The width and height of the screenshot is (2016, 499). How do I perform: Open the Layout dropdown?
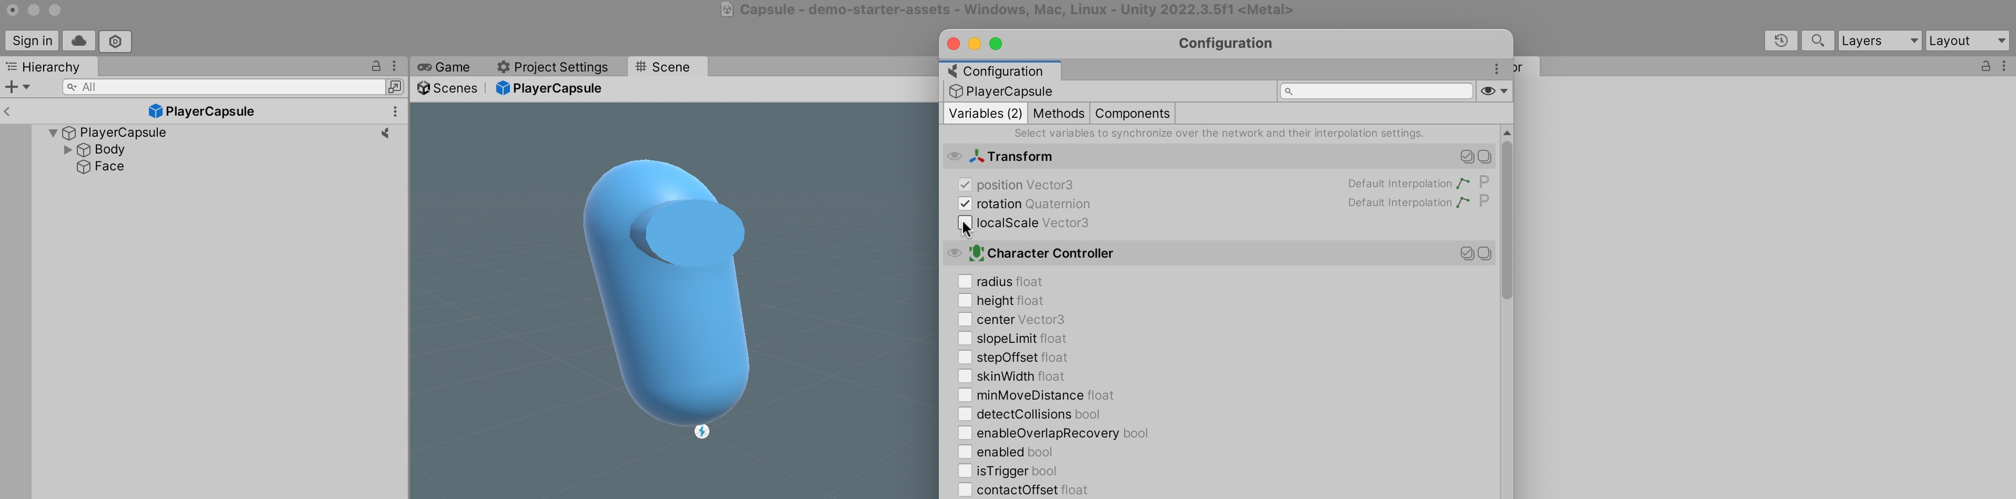click(x=1968, y=41)
